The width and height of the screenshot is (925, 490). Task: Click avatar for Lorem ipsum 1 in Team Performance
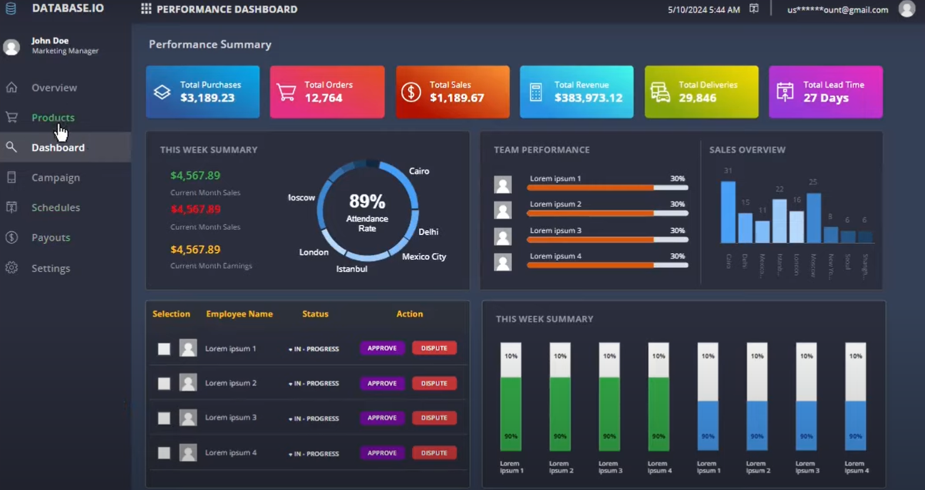click(x=502, y=184)
